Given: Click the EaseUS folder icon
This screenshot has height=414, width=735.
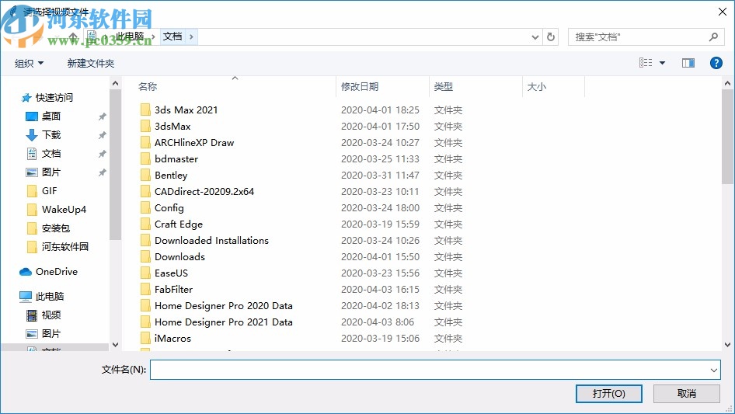Looking at the screenshot, I should coord(145,273).
